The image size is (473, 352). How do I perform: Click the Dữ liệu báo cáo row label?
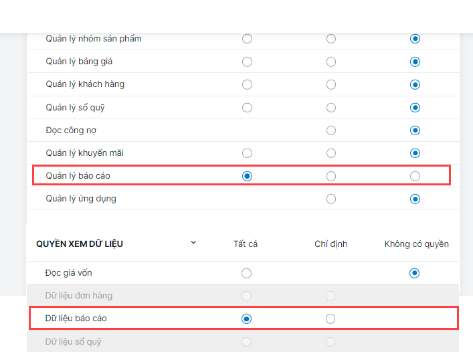pyautogui.click(x=76, y=319)
